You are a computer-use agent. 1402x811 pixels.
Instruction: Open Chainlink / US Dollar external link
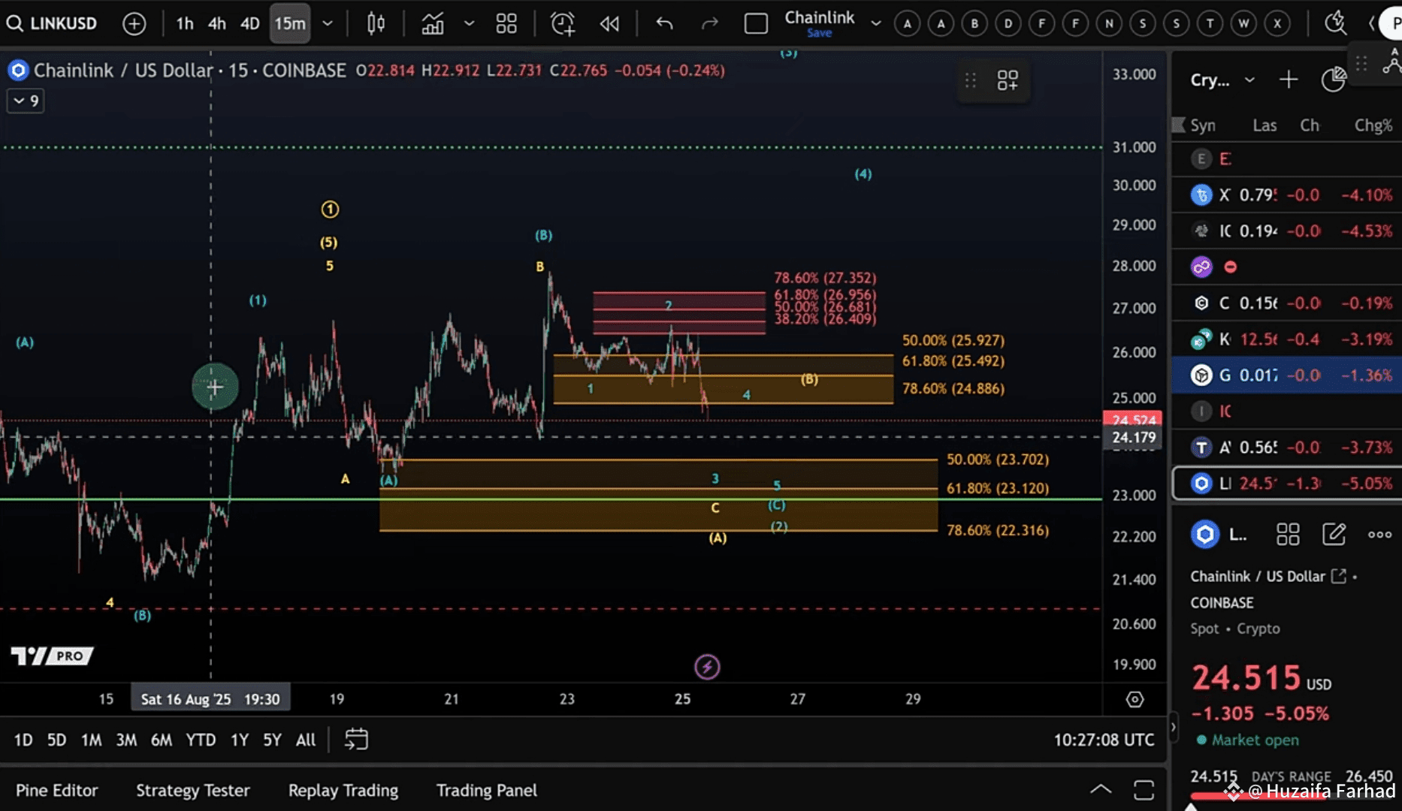1338,576
